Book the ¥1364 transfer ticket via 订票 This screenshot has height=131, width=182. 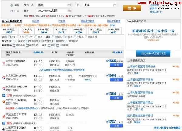click(x=116, y=98)
